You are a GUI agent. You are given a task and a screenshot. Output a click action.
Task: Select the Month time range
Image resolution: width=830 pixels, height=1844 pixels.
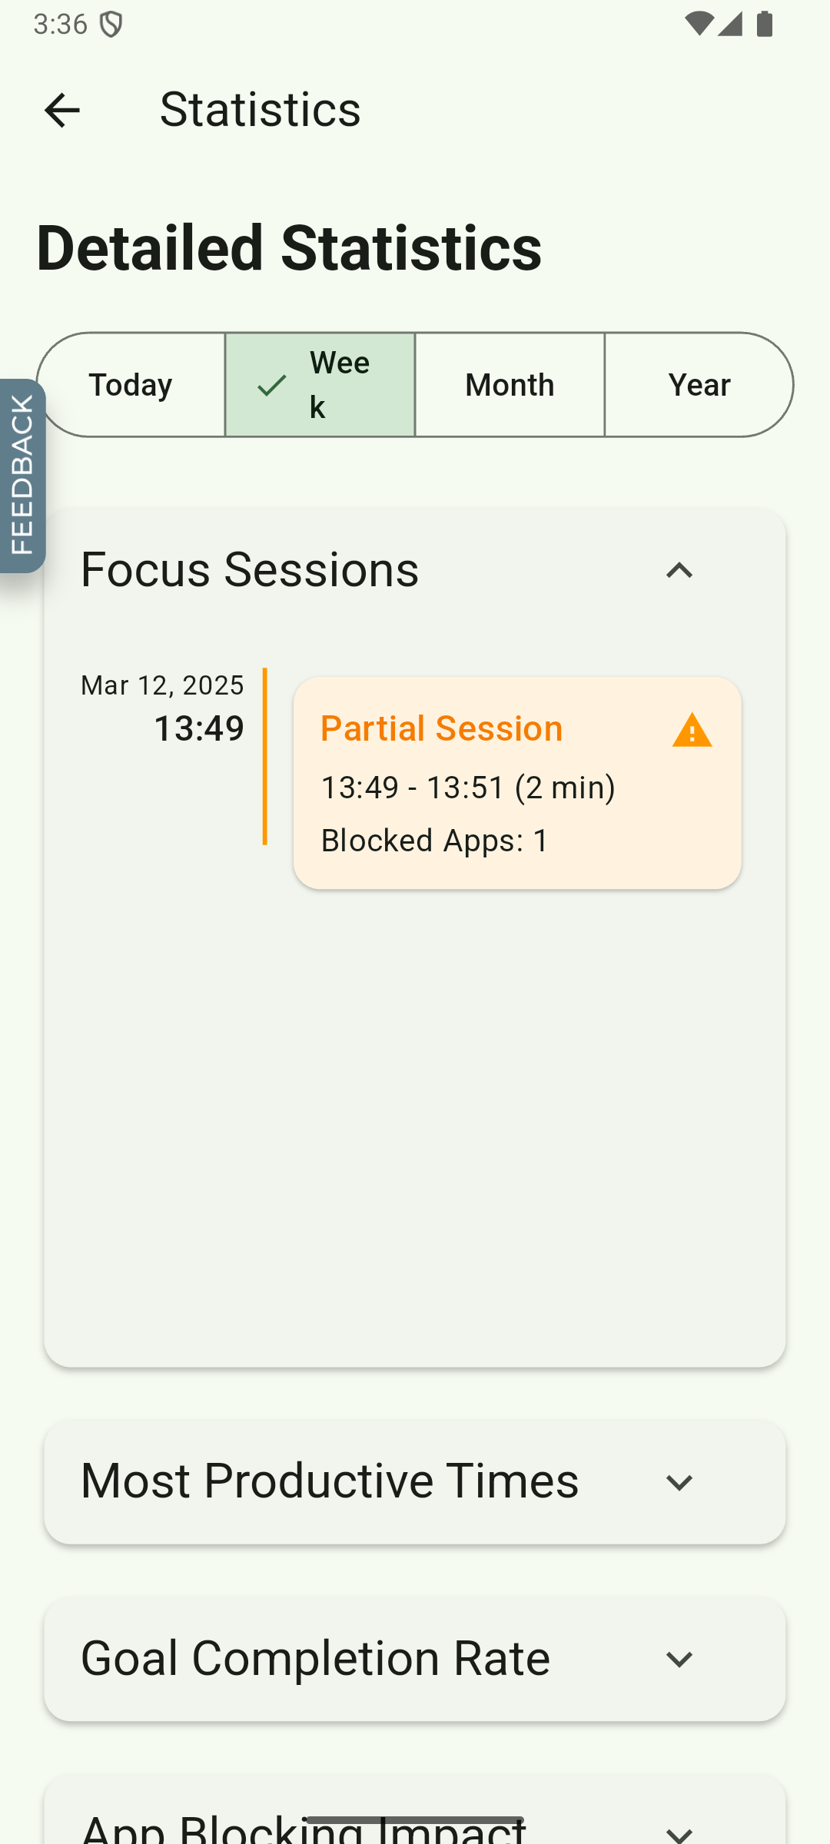pyautogui.click(x=510, y=385)
